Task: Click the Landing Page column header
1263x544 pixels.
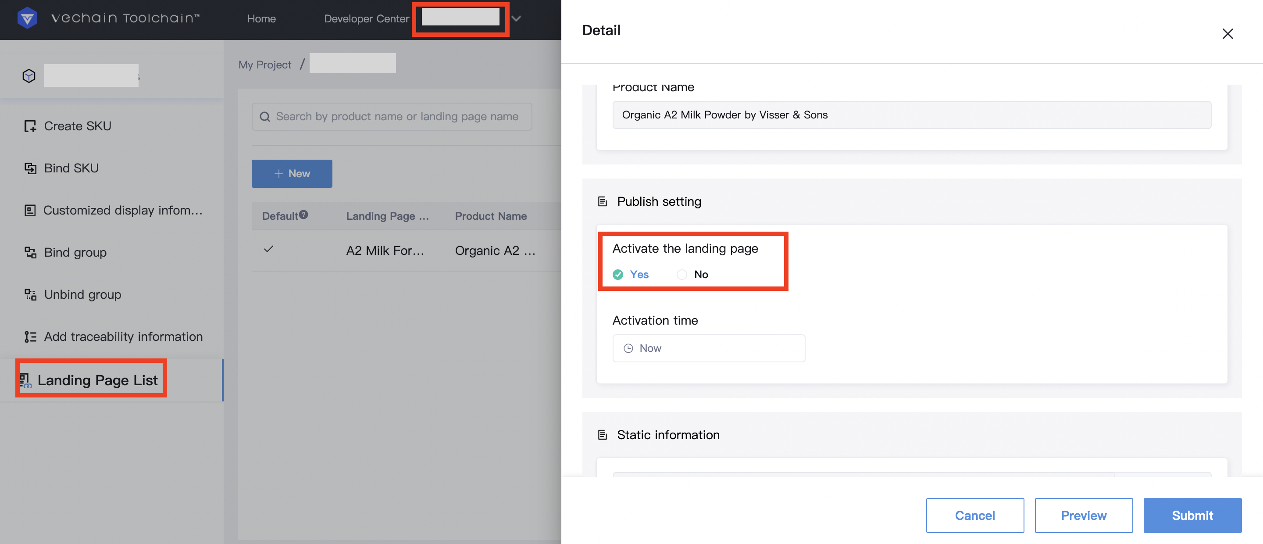Action: coord(387,216)
